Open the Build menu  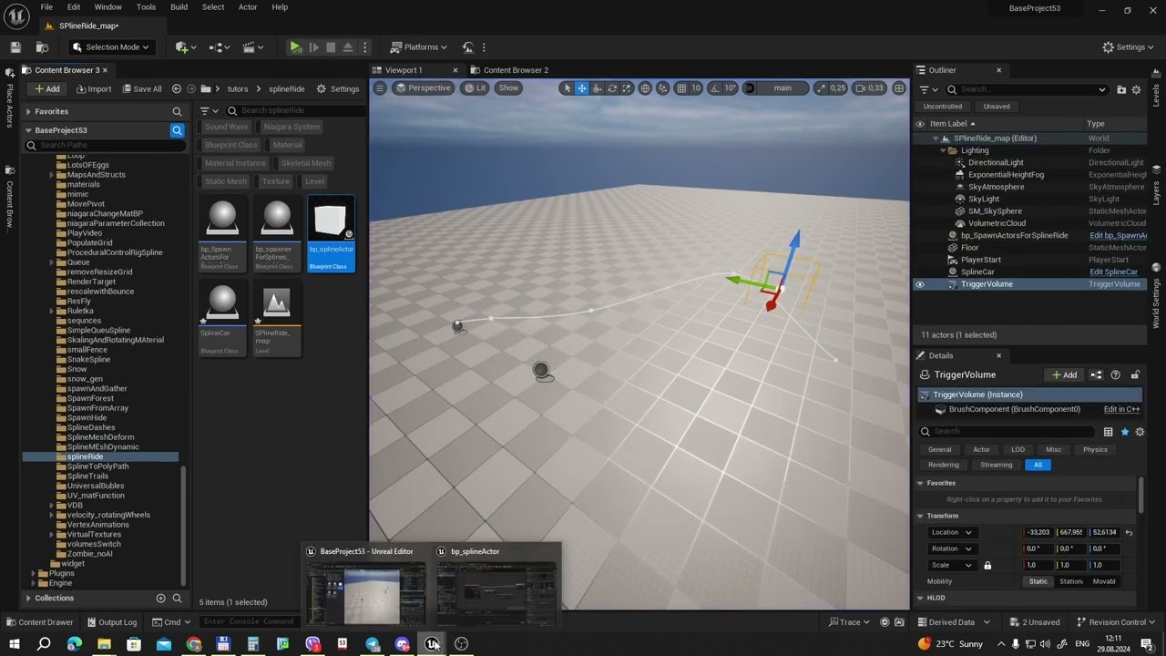click(x=179, y=7)
